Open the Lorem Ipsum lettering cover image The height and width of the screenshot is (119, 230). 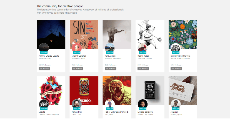183,88
